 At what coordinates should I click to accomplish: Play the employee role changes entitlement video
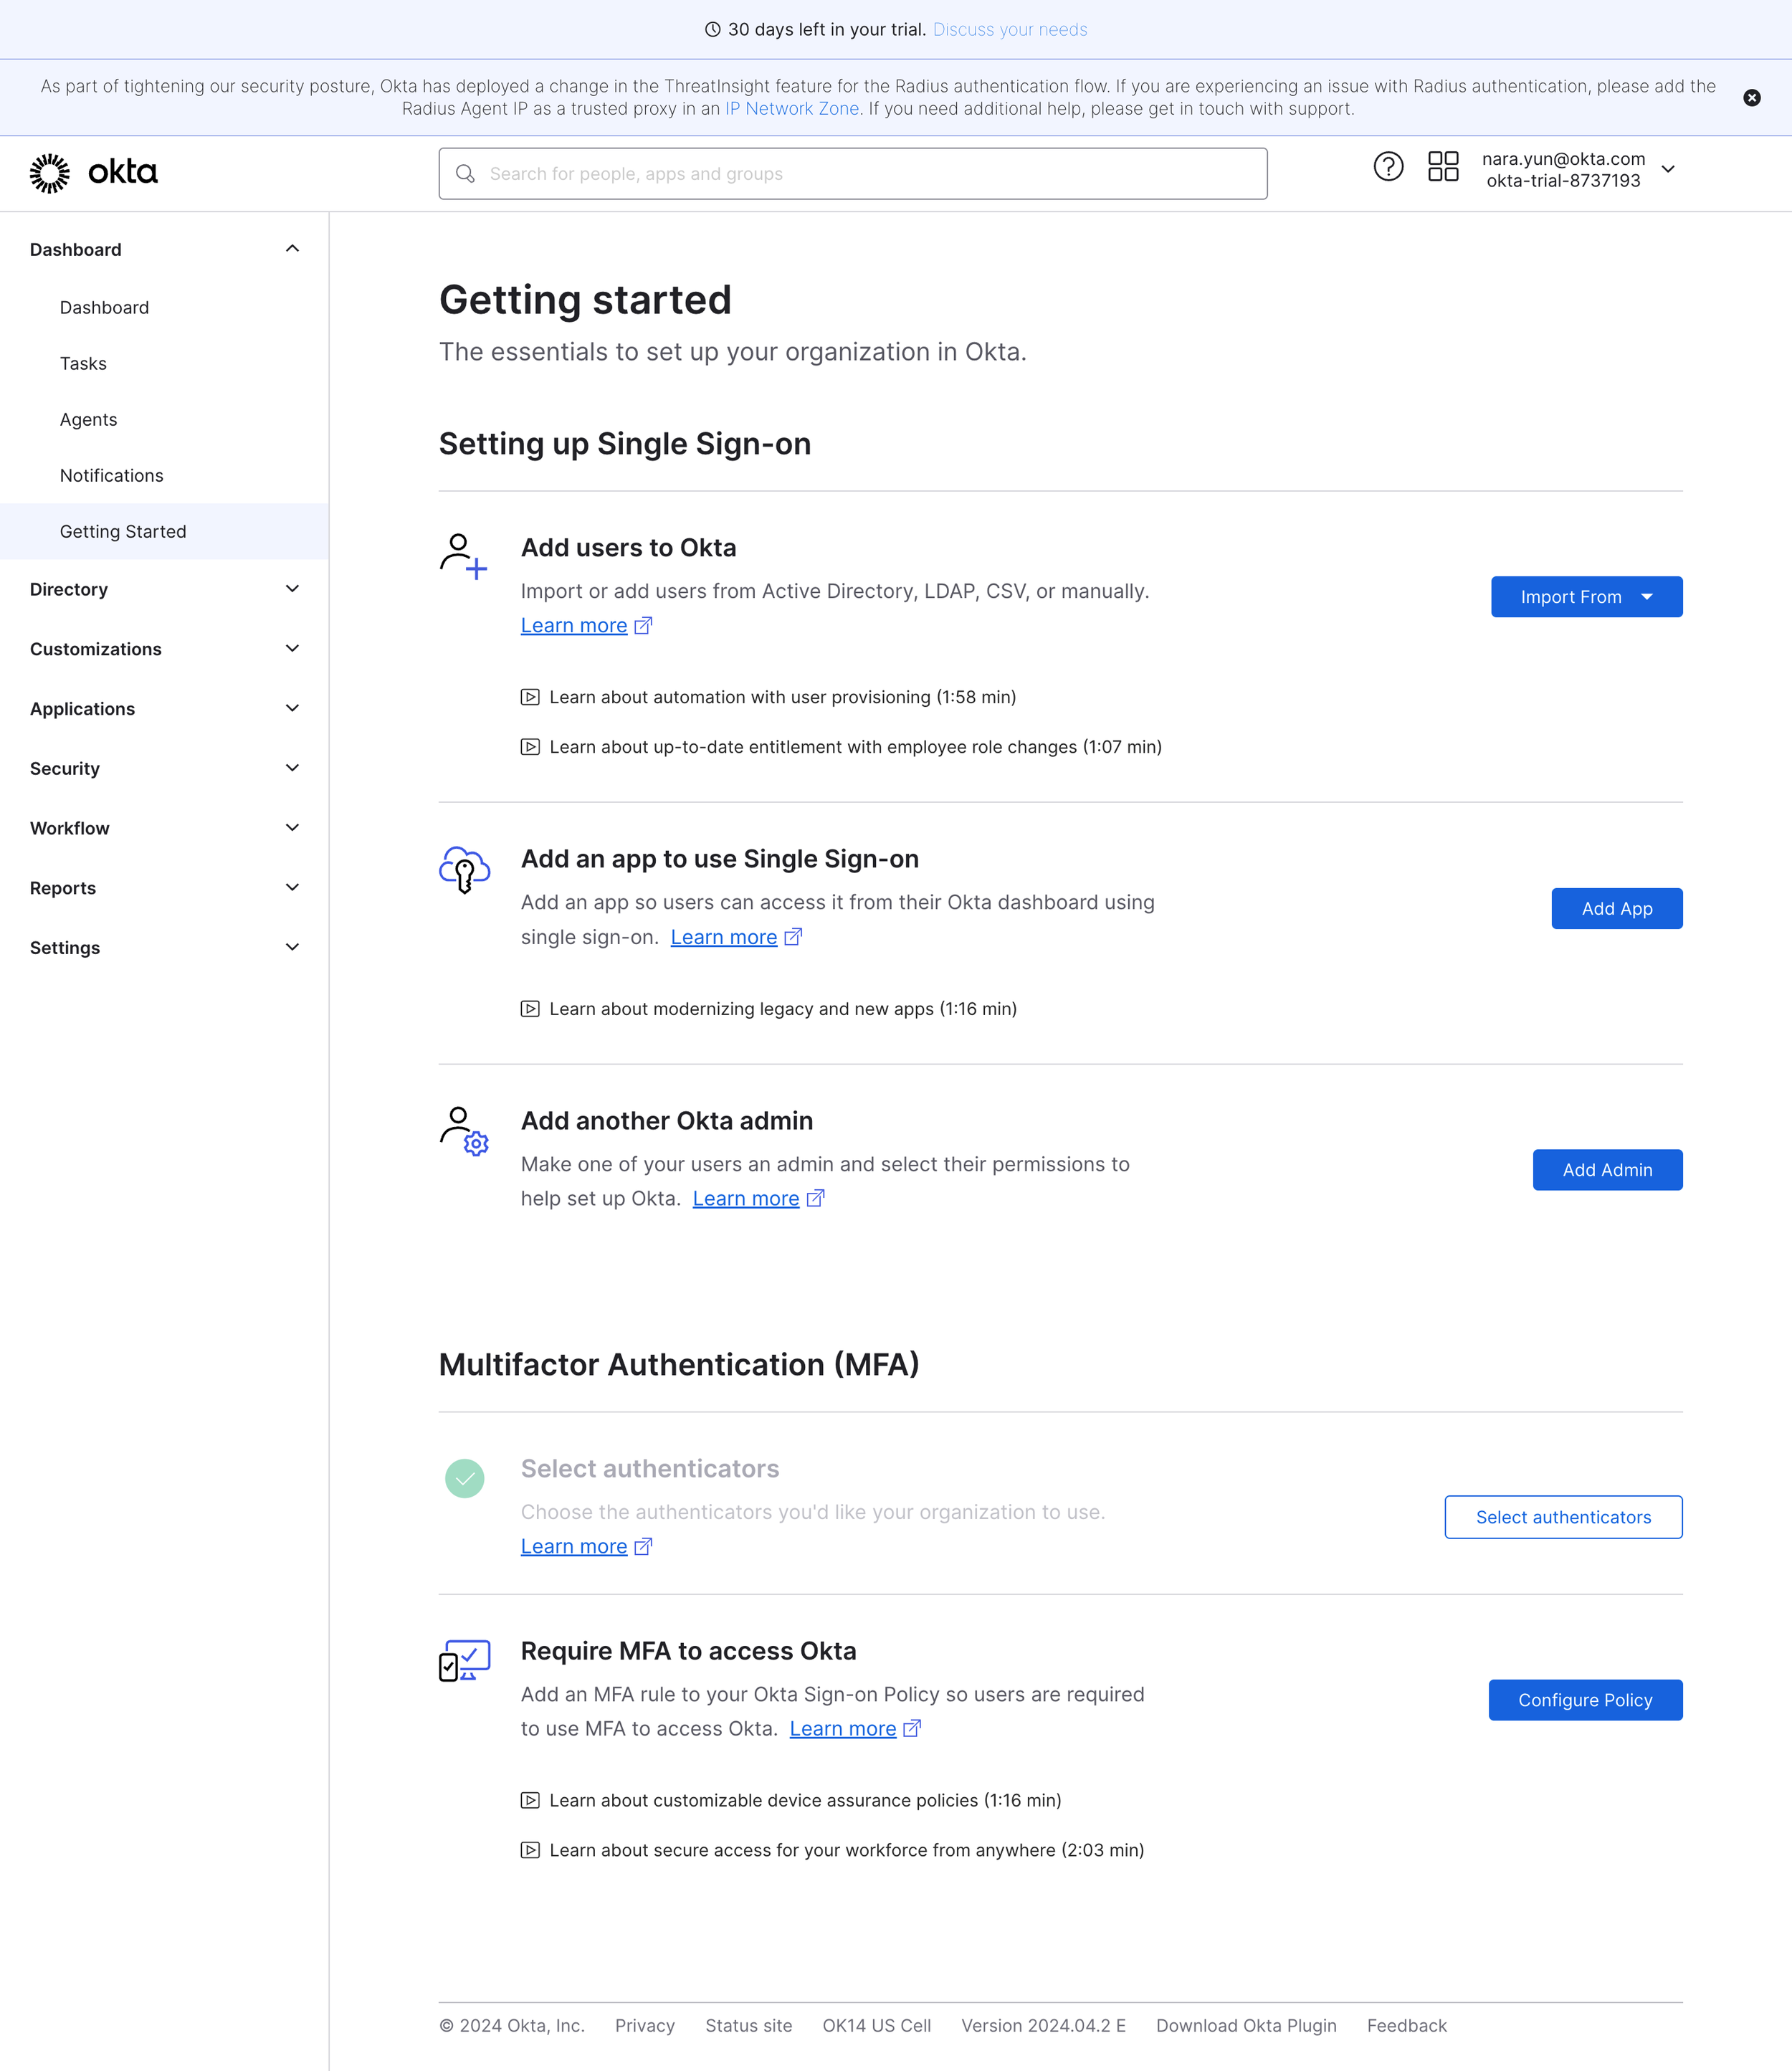pos(855,747)
